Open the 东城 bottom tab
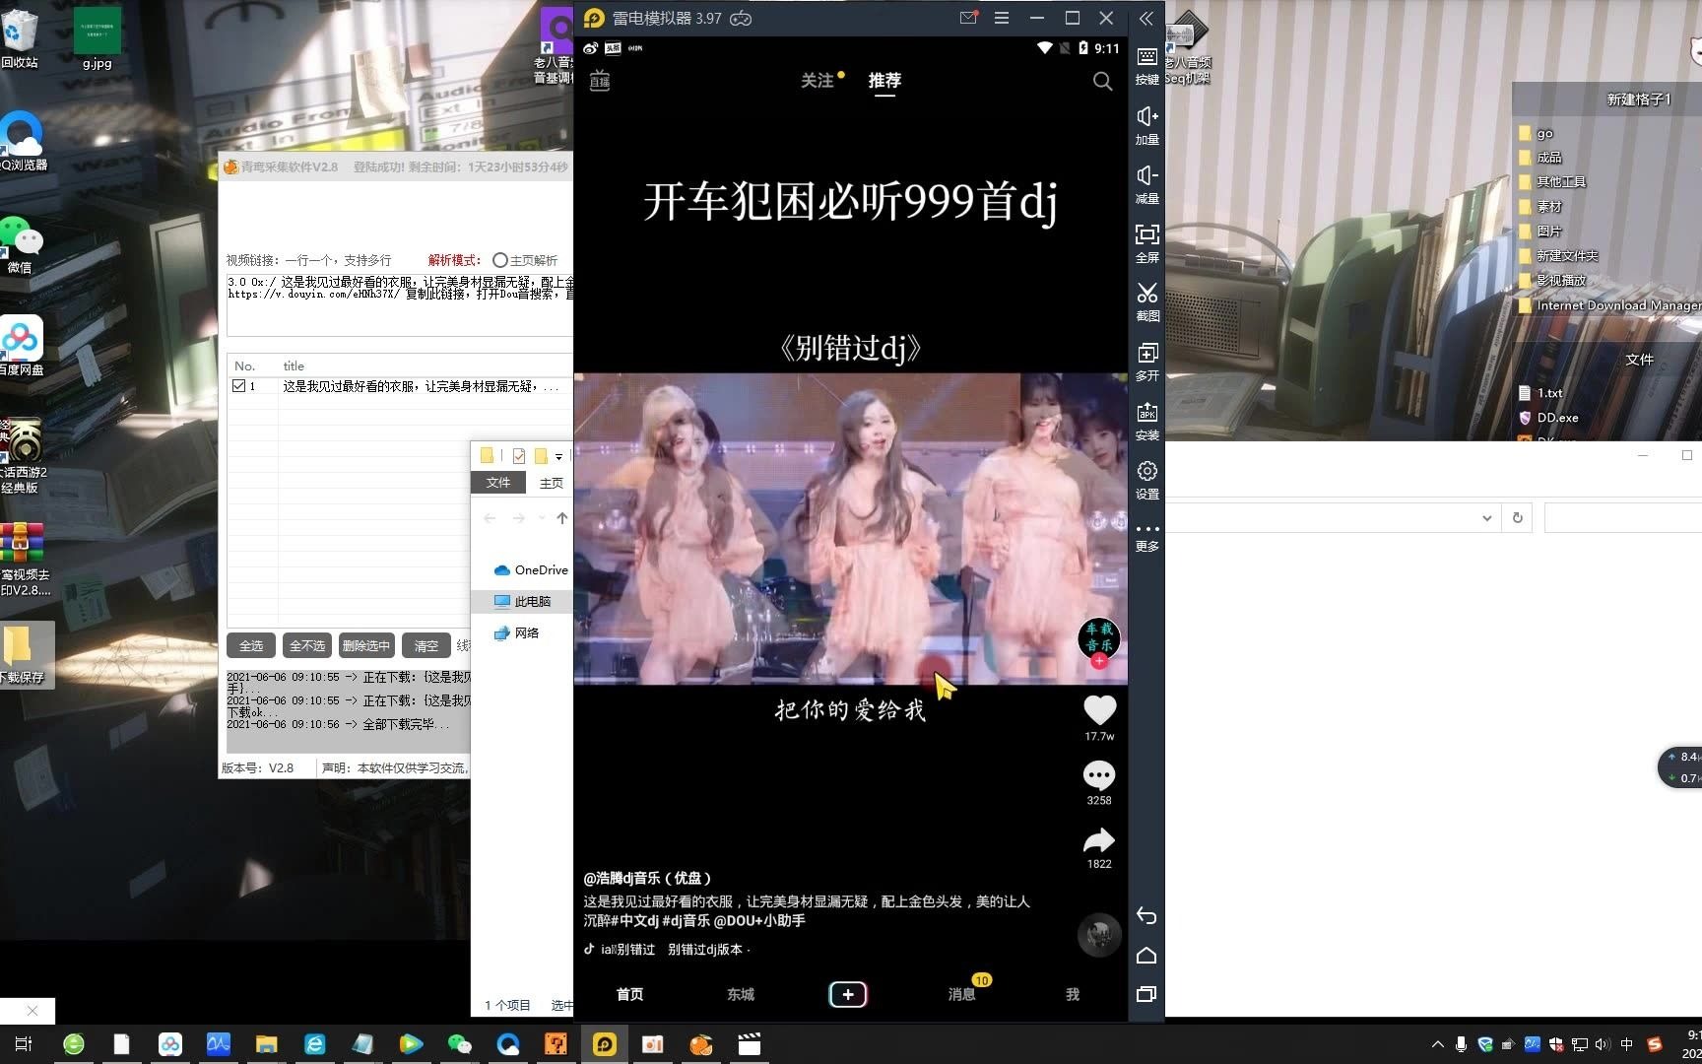The image size is (1702, 1064). click(741, 995)
